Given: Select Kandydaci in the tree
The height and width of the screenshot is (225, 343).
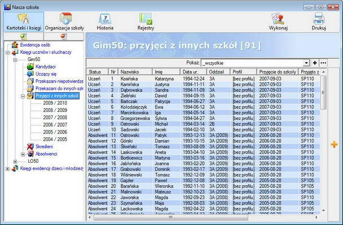Looking at the screenshot, I should point(46,67).
